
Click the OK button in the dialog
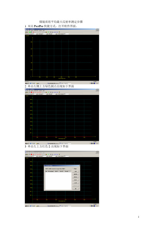point(76,189)
